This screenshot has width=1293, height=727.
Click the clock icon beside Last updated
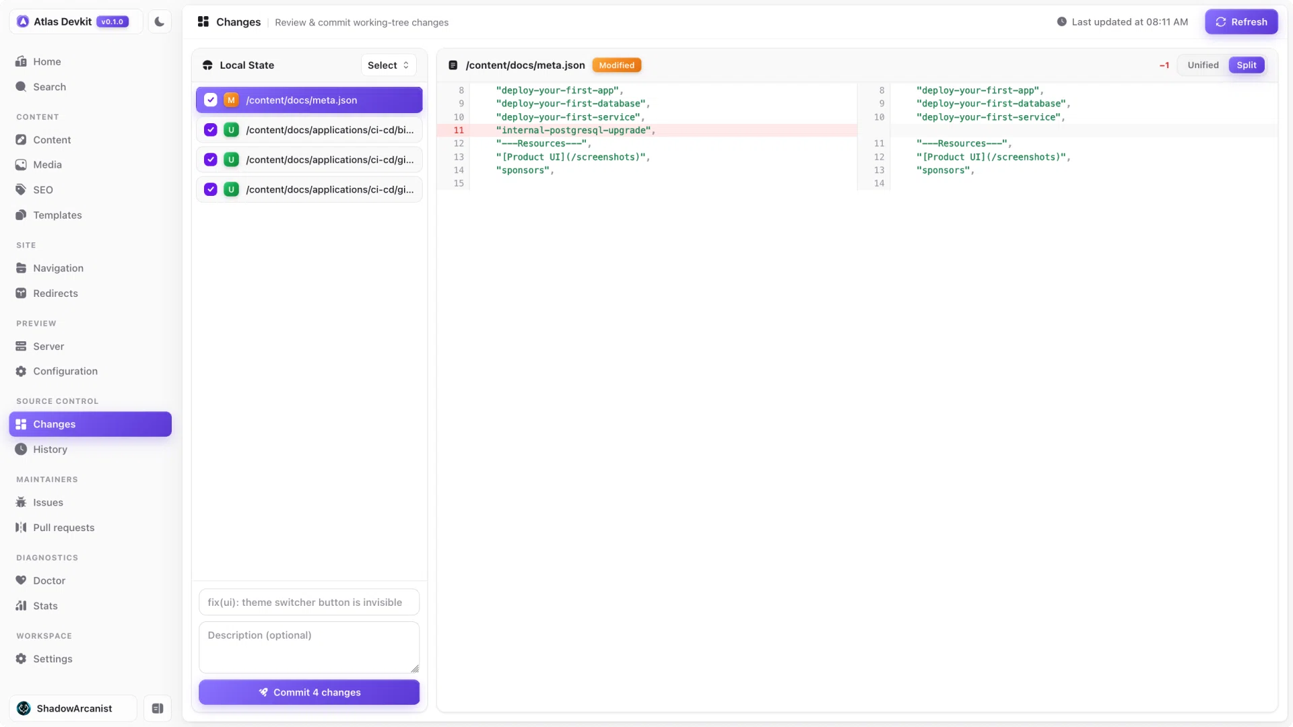pos(1061,22)
